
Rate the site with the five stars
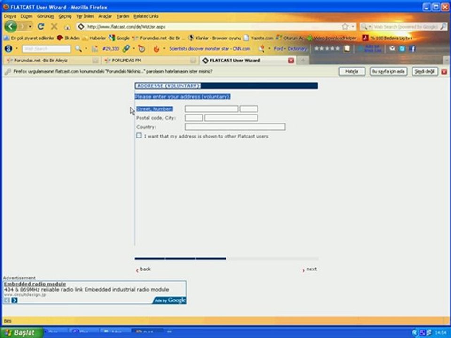coord(327,48)
